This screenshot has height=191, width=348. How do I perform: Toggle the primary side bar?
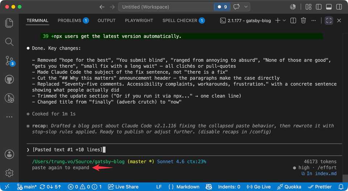click(319, 7)
